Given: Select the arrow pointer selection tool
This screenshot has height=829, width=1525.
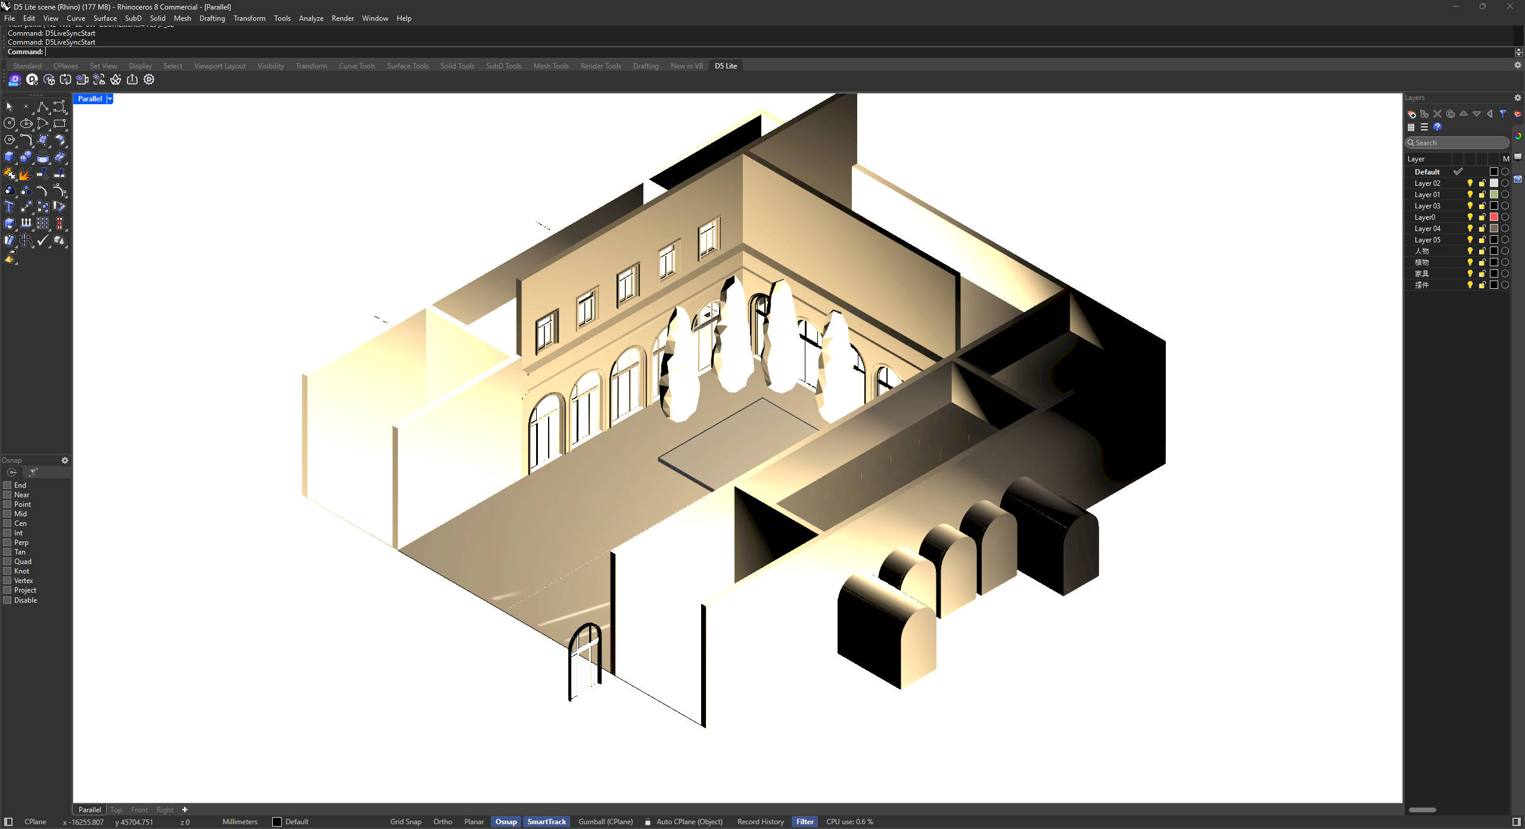Looking at the screenshot, I should [10, 107].
